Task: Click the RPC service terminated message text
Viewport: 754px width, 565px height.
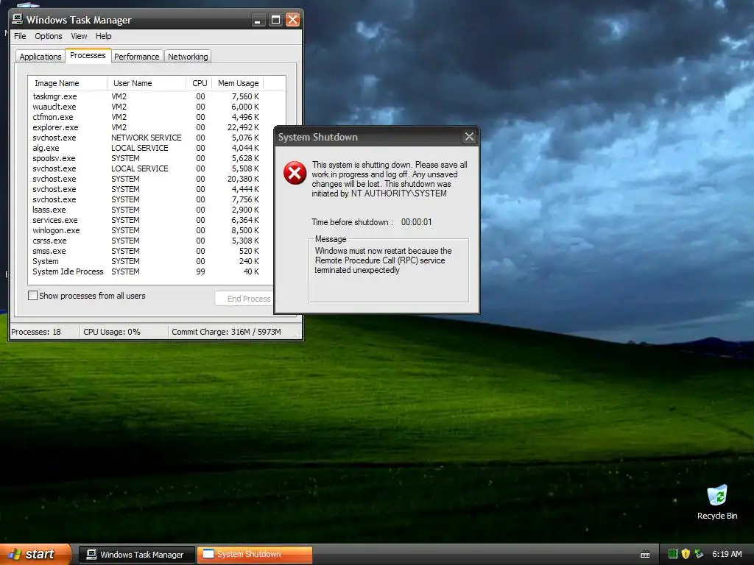Action: [x=383, y=260]
